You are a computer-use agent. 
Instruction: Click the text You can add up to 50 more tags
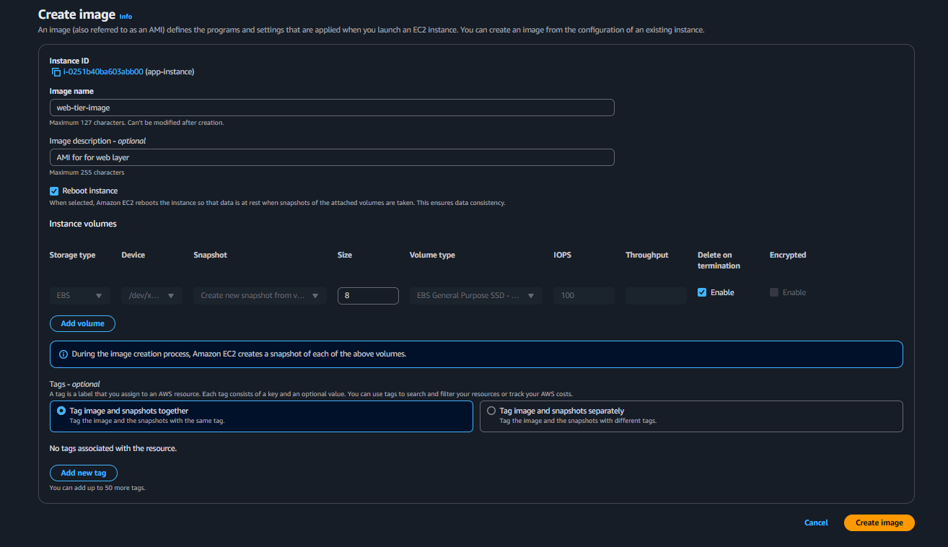(97, 488)
